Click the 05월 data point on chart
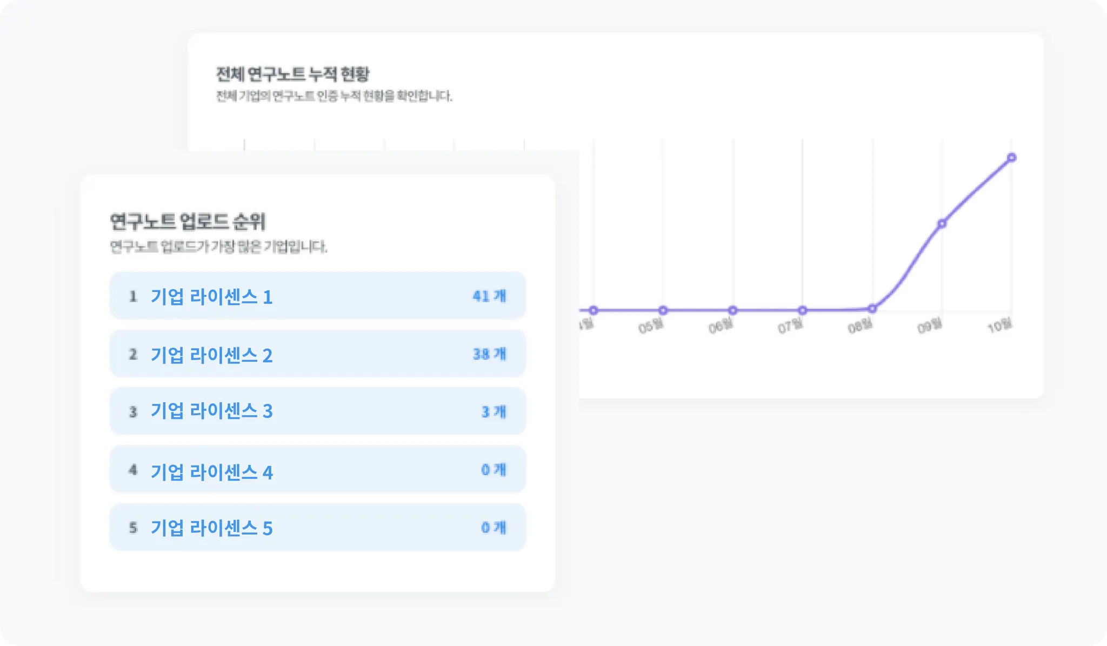Viewport: 1107px width, 646px height. click(x=663, y=310)
